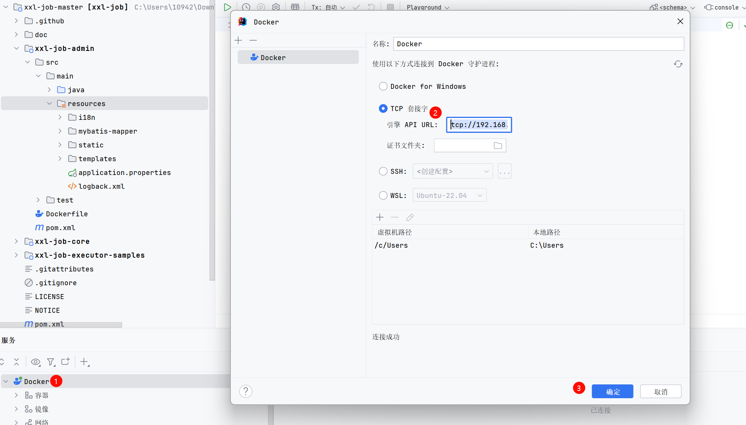The height and width of the screenshot is (425, 746).
Task: Click the expand all icon in Services
Action: pyautogui.click(x=2, y=361)
